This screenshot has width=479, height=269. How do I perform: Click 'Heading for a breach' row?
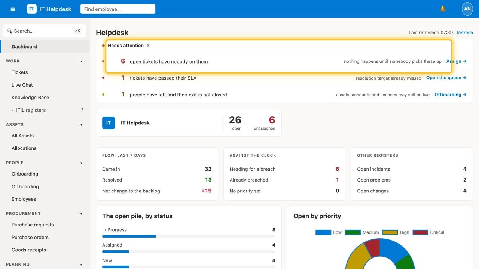284,169
